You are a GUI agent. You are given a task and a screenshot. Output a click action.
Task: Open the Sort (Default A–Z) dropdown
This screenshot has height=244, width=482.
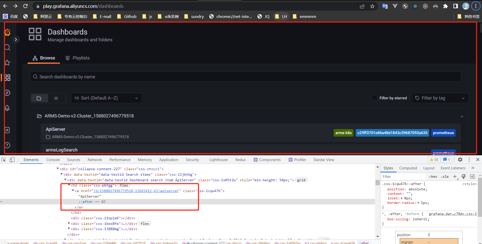pyautogui.click(x=106, y=98)
